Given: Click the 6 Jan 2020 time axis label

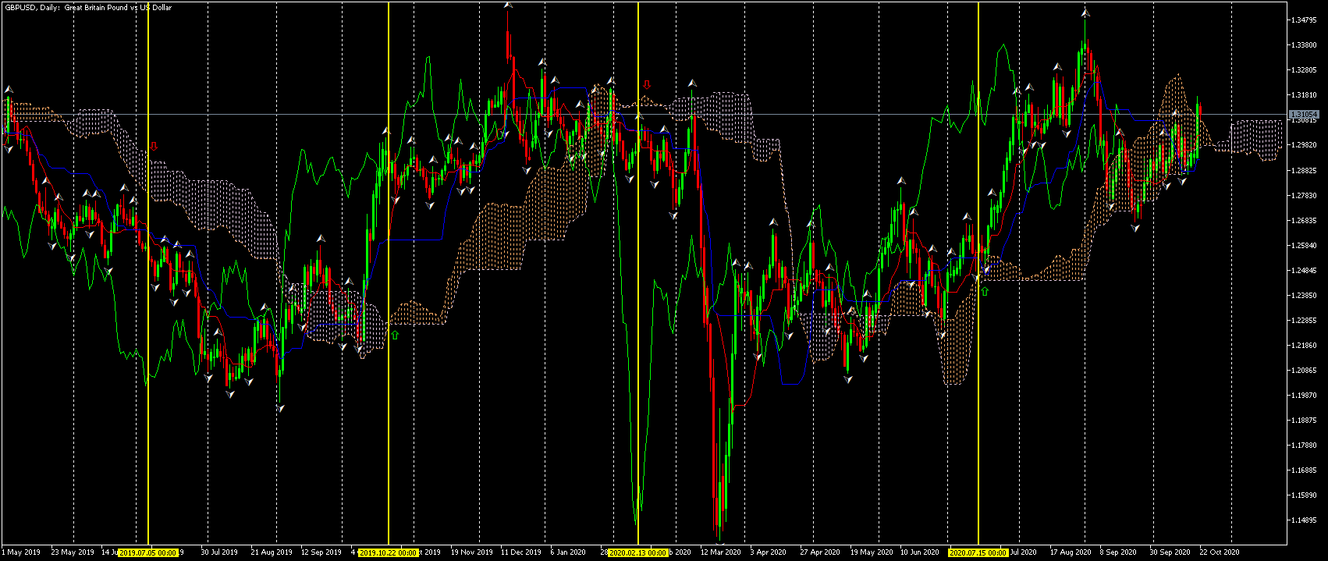Looking at the screenshot, I should [568, 552].
